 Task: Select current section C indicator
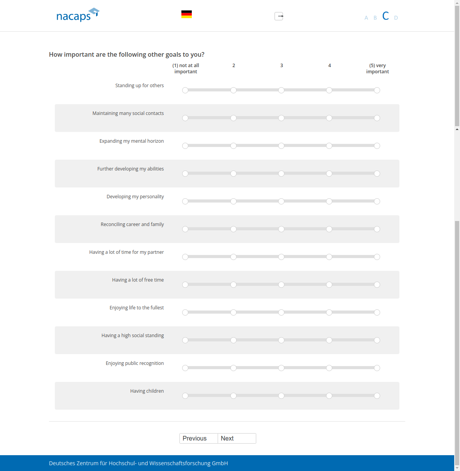point(386,16)
